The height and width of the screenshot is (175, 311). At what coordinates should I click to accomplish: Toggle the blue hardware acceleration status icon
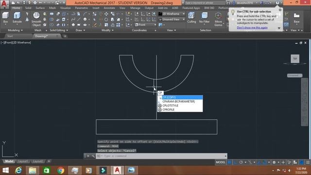tap(302, 162)
